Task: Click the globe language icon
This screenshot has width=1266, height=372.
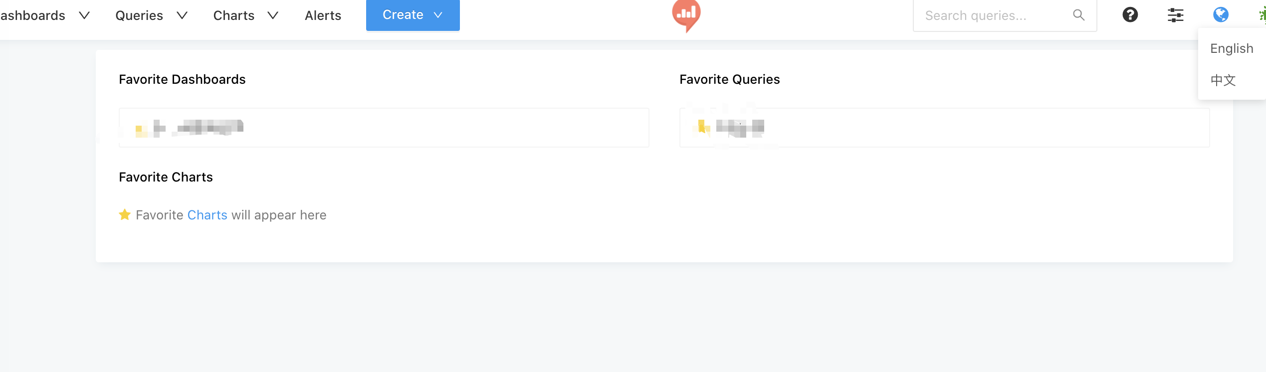Action: (x=1221, y=15)
